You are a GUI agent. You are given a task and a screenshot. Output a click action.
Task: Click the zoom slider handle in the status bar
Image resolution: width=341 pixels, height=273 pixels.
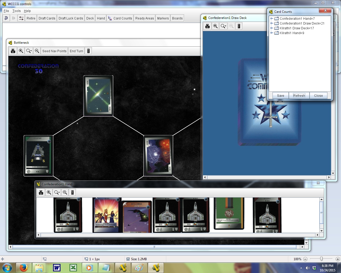322,259
